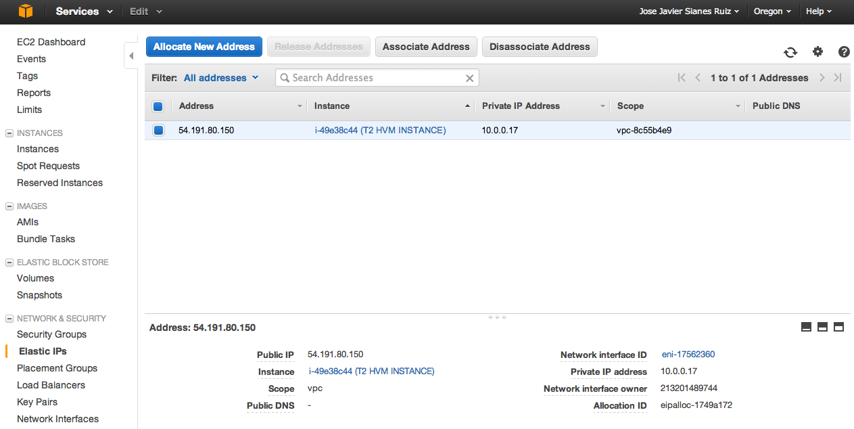Viewport: 854px width, 429px height.
Task: Open Limits in sidebar
Action: (29, 110)
